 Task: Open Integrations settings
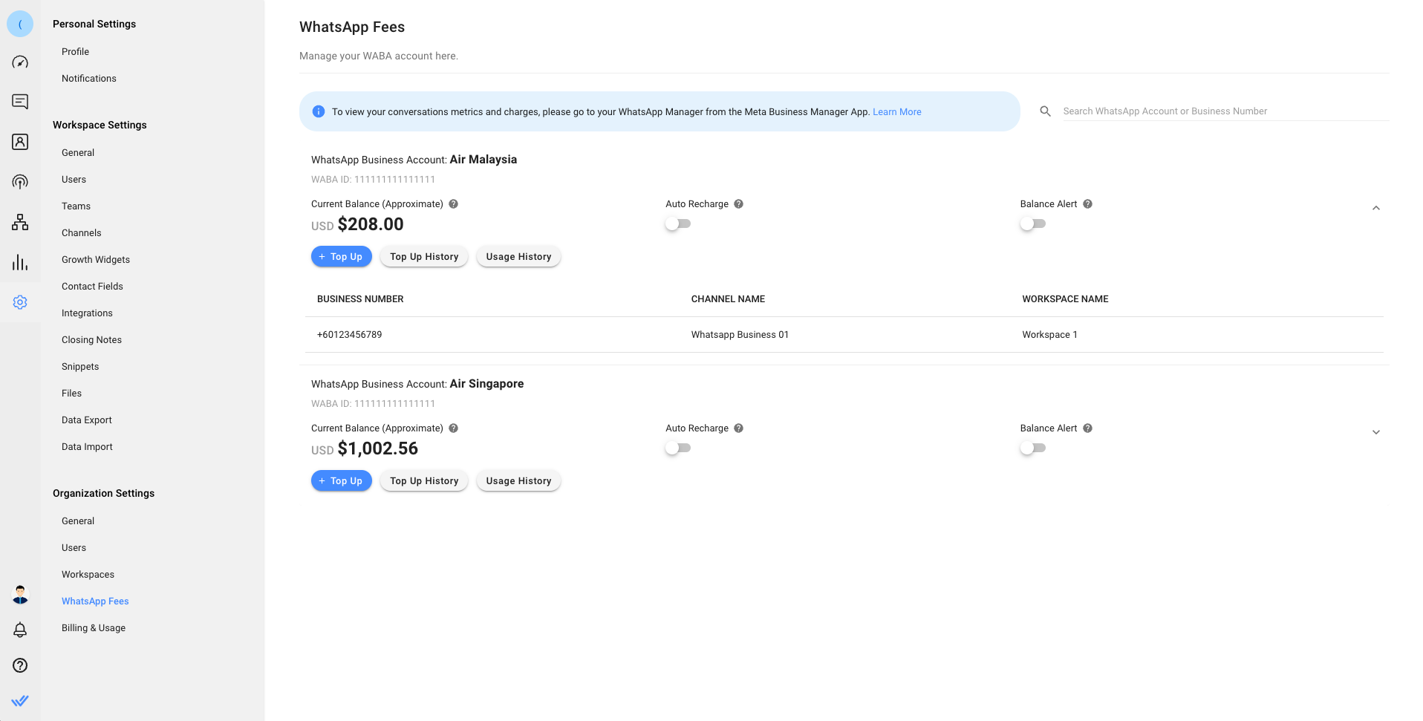[87, 313]
